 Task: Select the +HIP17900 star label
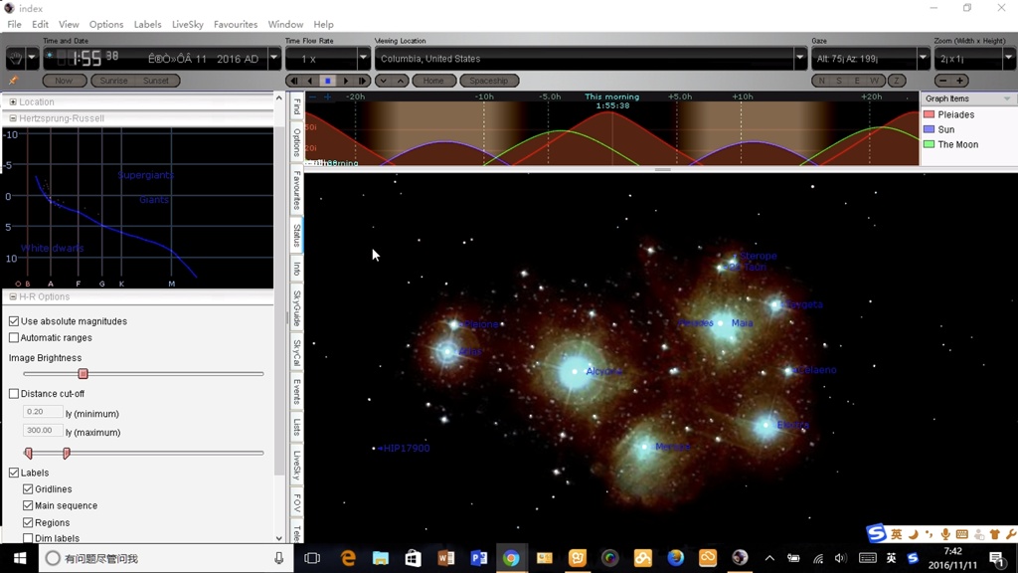pyautogui.click(x=404, y=448)
